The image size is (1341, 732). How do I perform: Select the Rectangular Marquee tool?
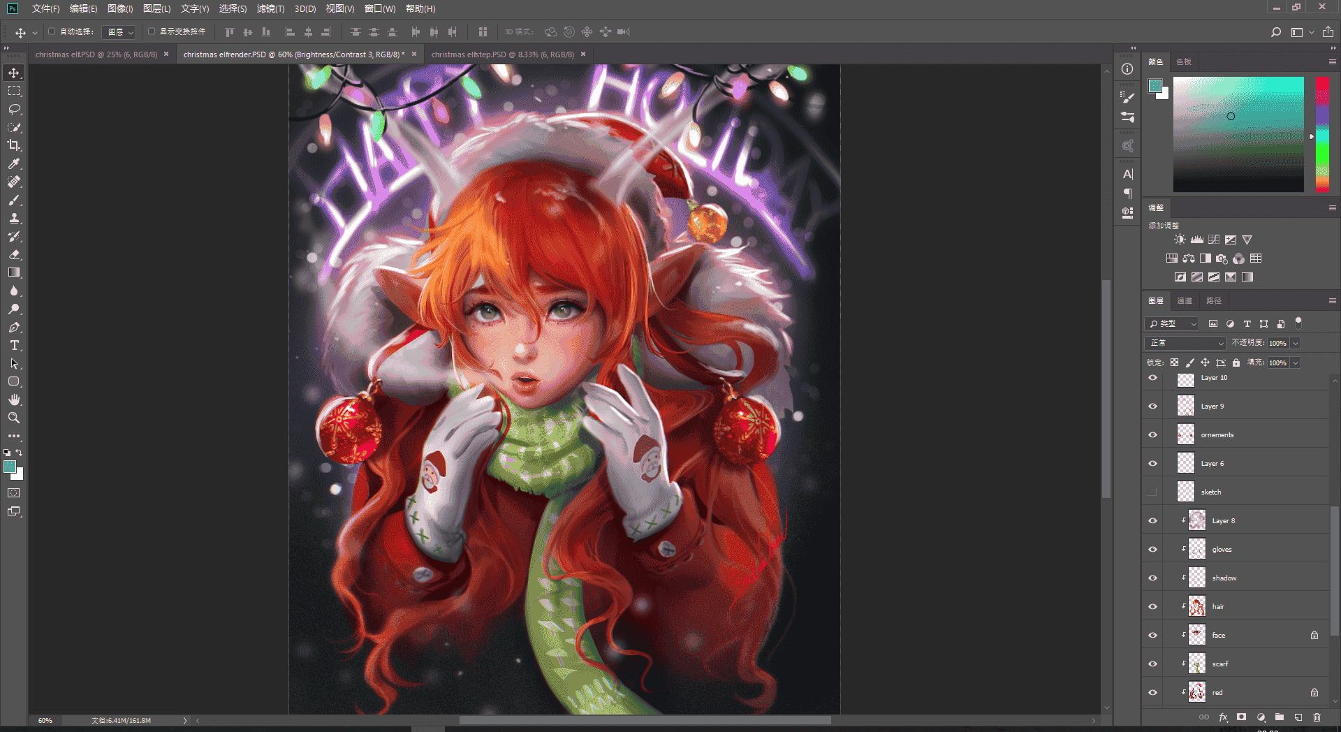pos(14,91)
